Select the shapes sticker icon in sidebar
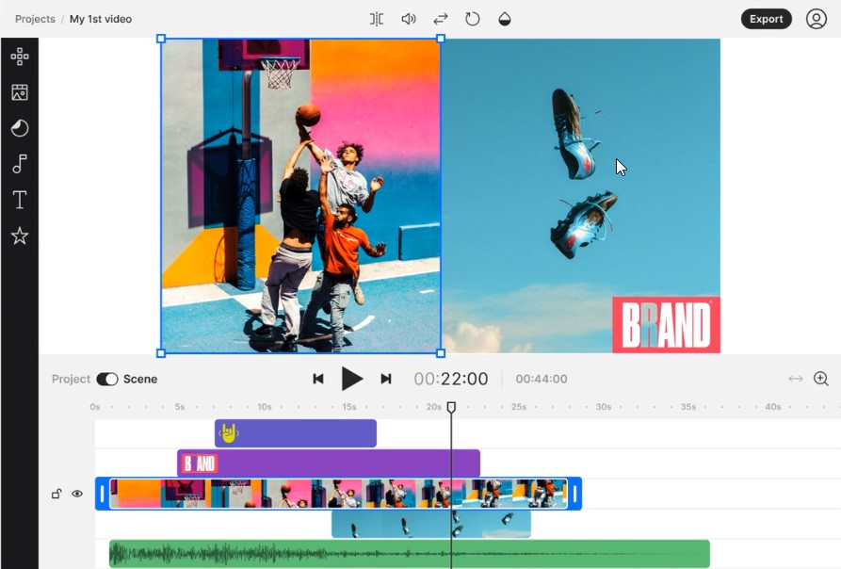 pyautogui.click(x=19, y=128)
